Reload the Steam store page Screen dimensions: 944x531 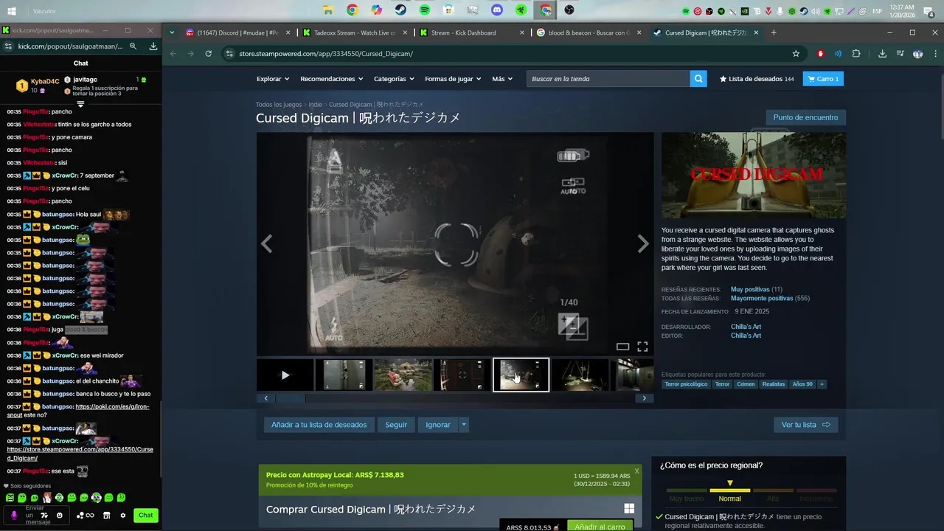click(x=209, y=54)
